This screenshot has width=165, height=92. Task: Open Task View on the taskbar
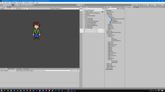coord(5,91)
